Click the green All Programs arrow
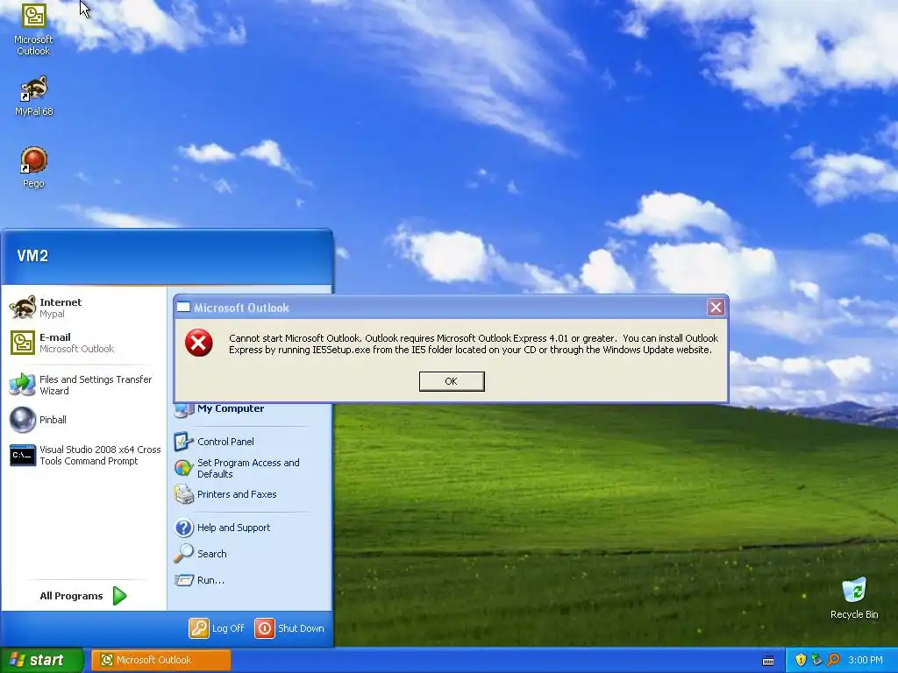 (x=119, y=596)
